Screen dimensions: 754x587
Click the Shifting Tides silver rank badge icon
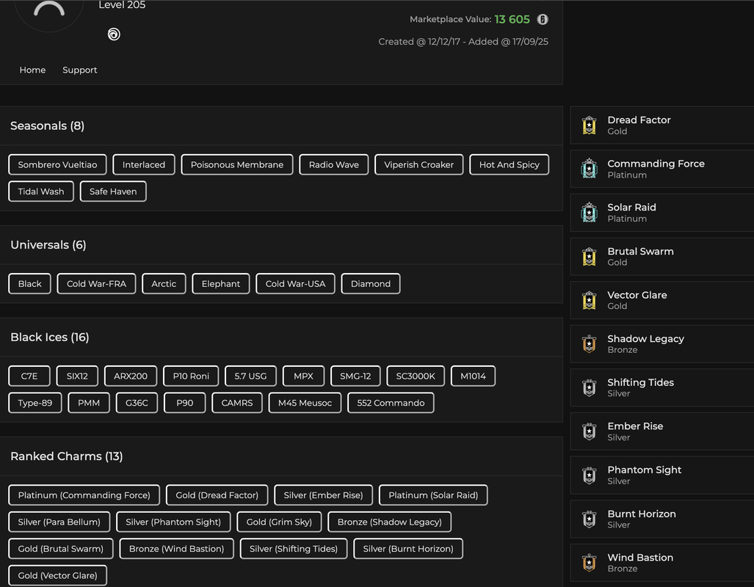coord(589,387)
